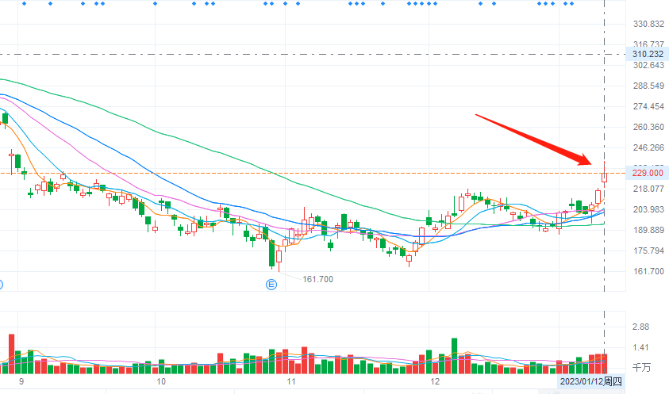Click the tallest red volume bar near month 9
Screen dimensions: 669x394
(x=12, y=354)
